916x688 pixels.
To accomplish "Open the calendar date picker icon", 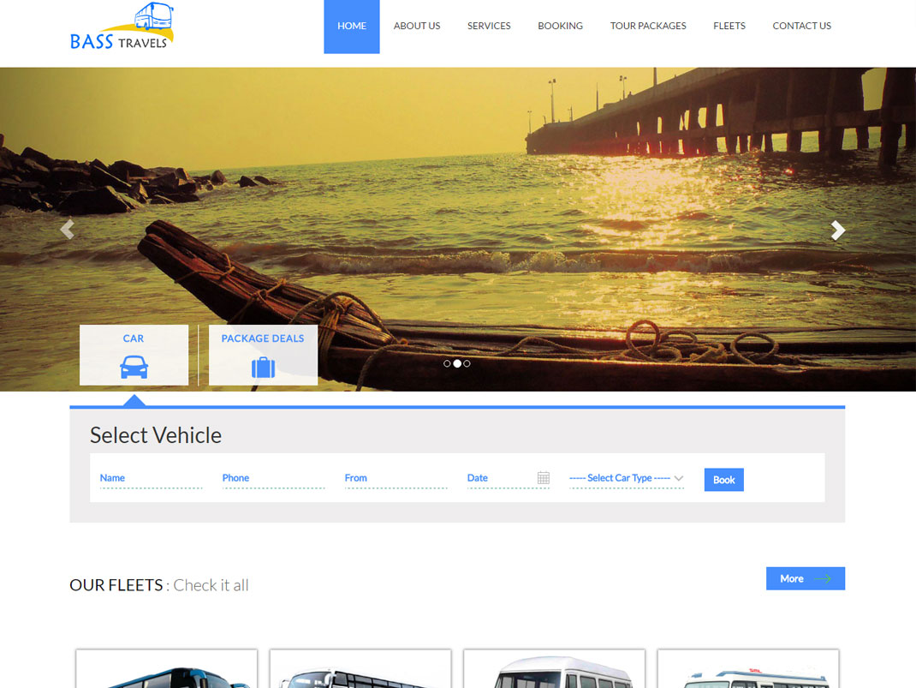I will [x=544, y=478].
